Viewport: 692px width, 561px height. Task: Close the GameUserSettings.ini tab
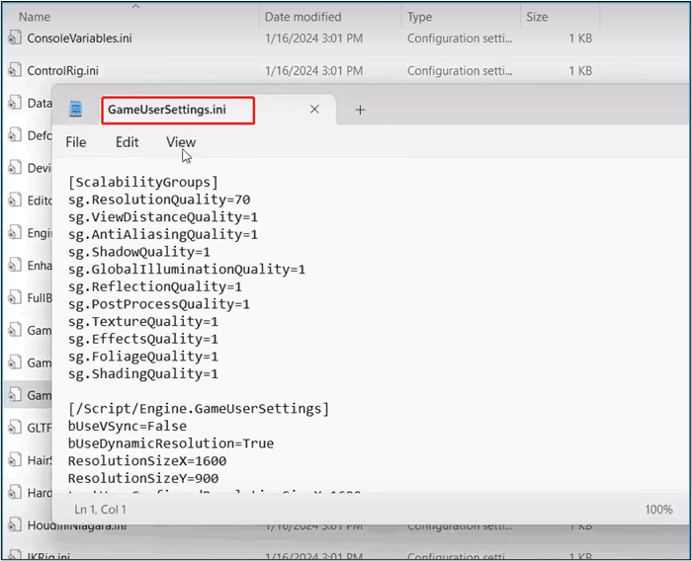click(x=314, y=110)
